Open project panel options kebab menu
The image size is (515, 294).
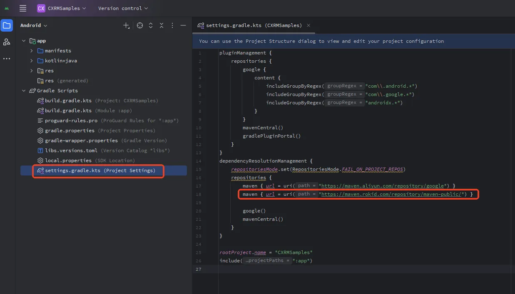point(172,25)
